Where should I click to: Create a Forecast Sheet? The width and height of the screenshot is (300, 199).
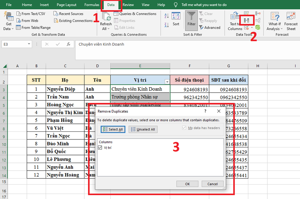pyautogui.click(x=291, y=21)
